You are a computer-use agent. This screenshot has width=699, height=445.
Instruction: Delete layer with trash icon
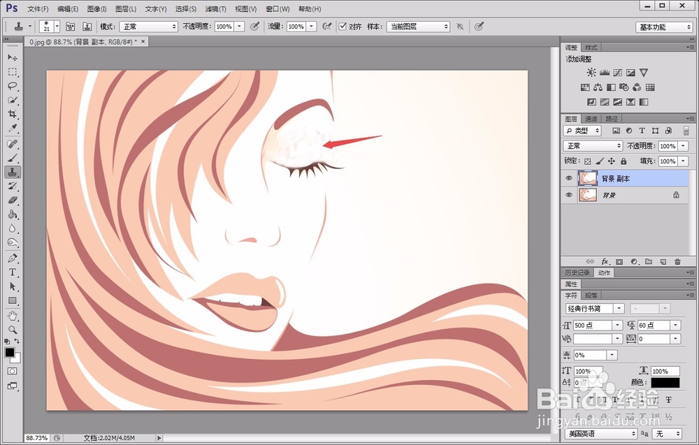click(677, 261)
